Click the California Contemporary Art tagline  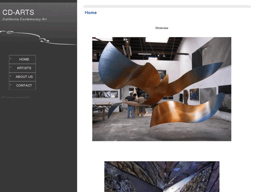25,19
